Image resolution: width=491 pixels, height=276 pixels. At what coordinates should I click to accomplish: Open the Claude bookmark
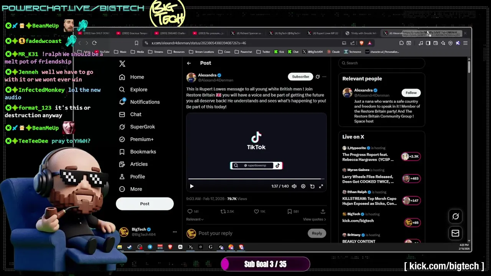[x=333, y=52]
